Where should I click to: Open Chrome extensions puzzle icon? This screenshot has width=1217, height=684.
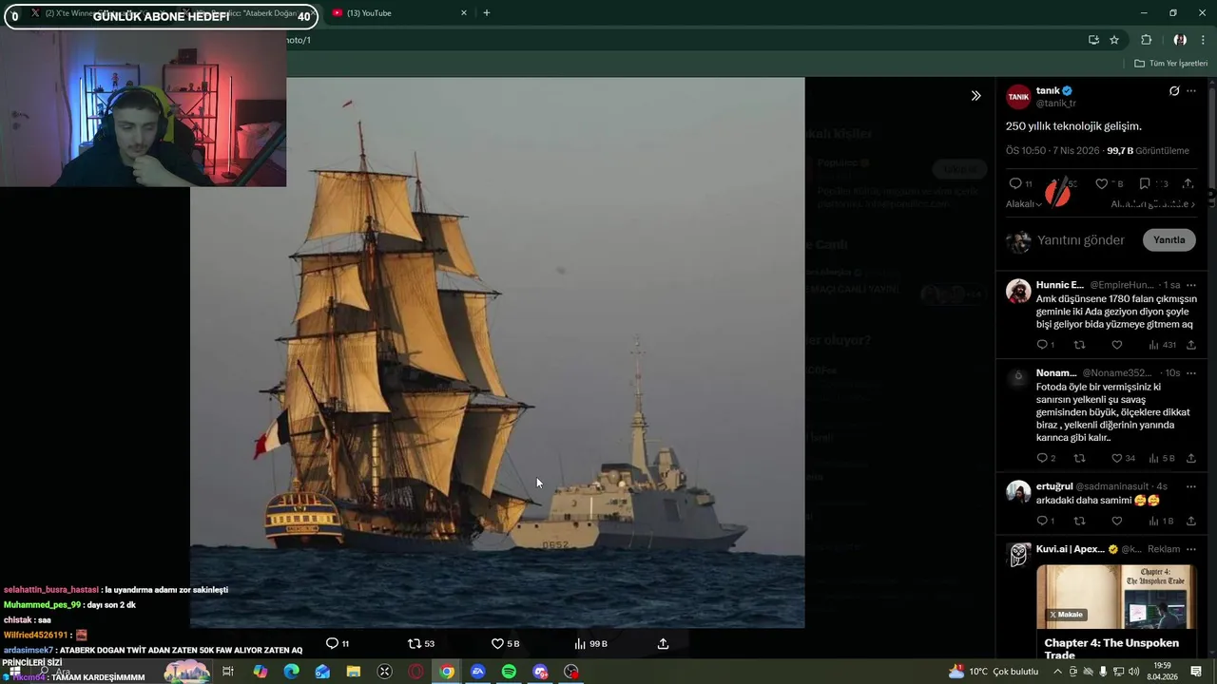tap(1146, 40)
